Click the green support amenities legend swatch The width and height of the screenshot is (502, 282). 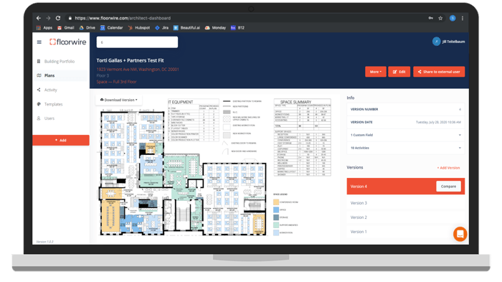[276, 225]
